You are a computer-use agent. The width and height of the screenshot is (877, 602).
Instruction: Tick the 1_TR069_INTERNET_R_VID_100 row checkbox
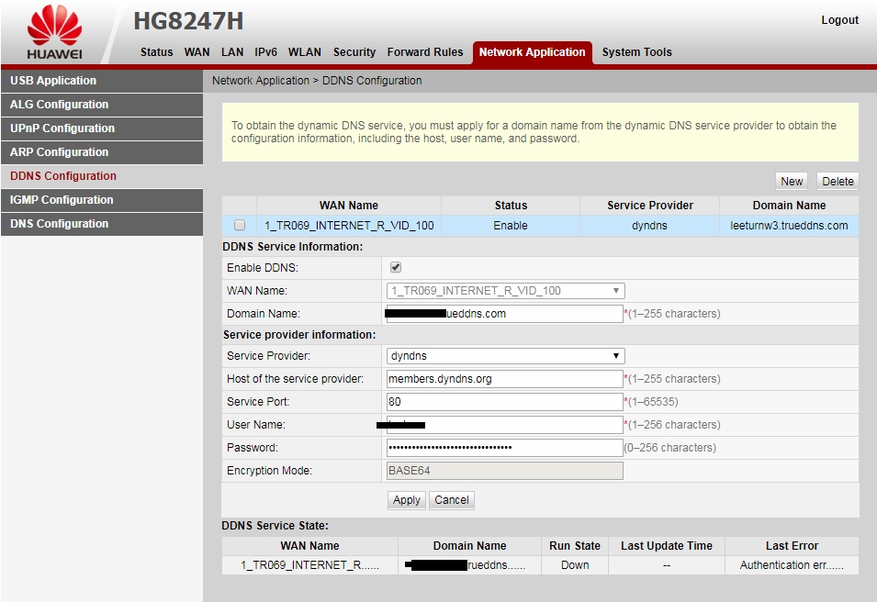[x=240, y=225]
